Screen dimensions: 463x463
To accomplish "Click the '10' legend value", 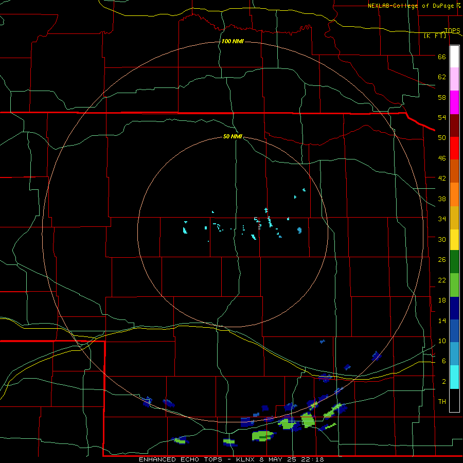I will point(442,341).
